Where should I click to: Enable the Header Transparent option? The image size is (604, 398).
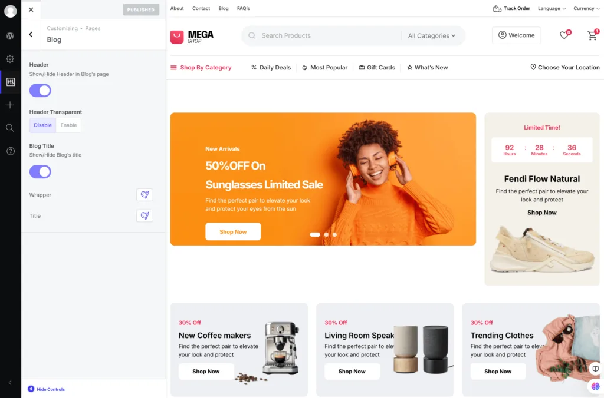68,125
